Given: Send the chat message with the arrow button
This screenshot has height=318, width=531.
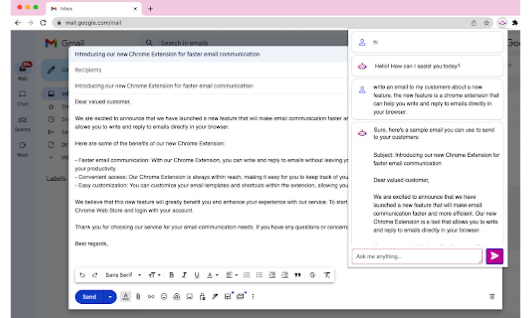Looking at the screenshot, I should tap(494, 256).
